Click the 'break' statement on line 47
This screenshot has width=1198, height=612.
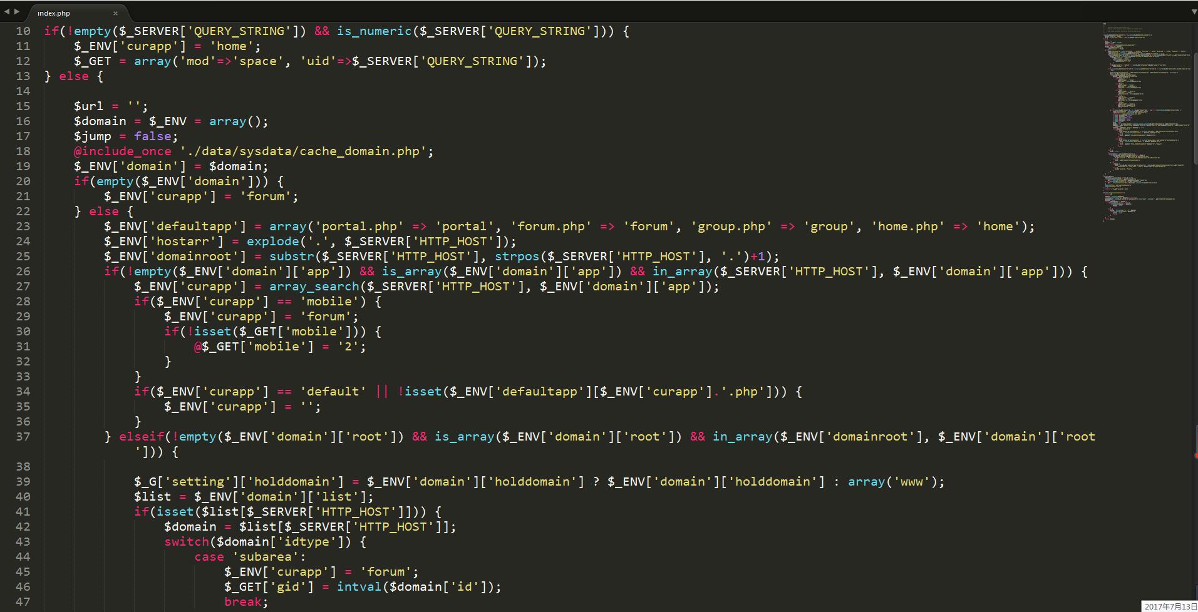pyautogui.click(x=242, y=602)
